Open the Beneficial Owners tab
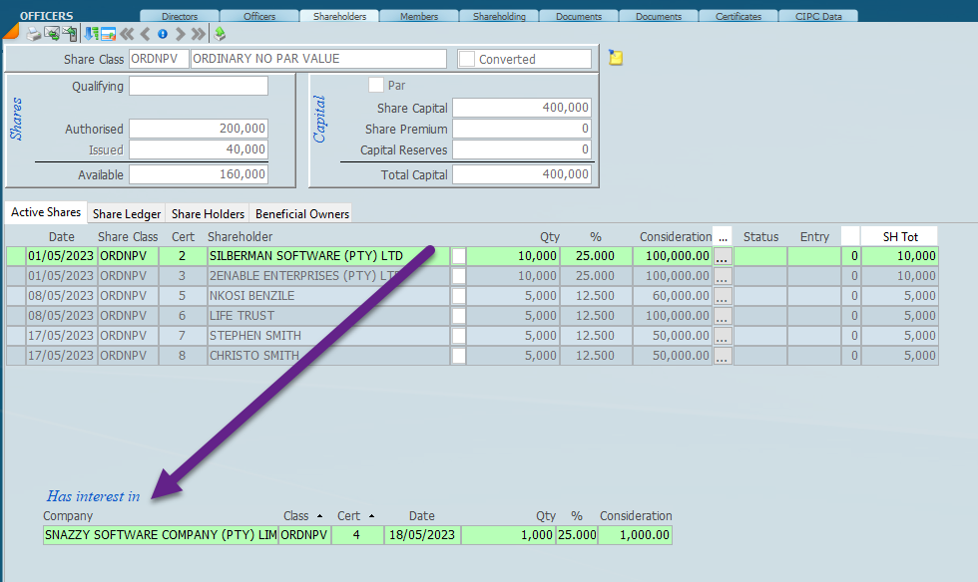 301,214
